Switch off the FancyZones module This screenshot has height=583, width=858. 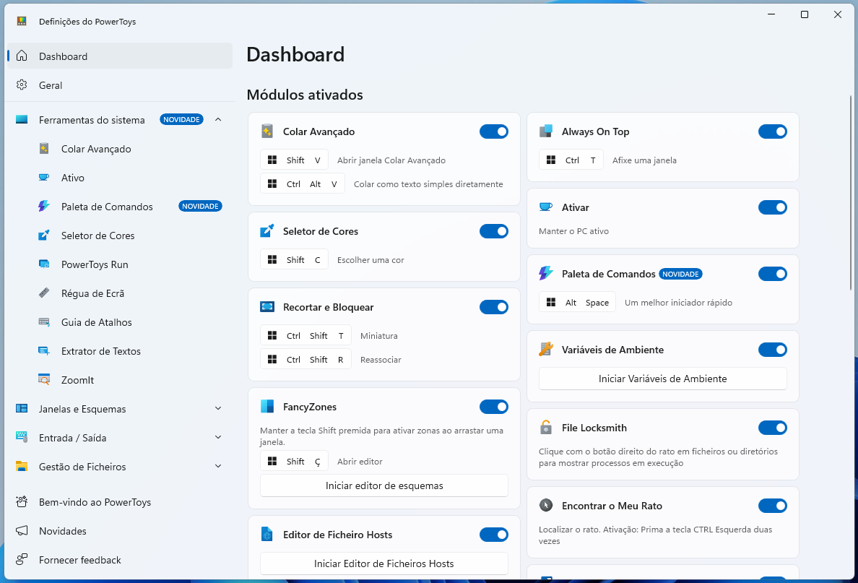pos(493,407)
